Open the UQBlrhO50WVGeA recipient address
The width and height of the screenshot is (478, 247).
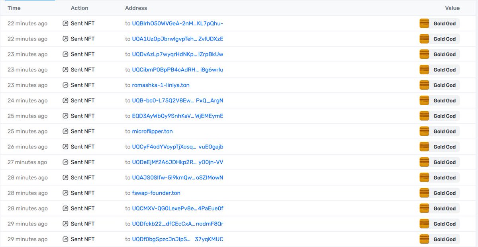[177, 23]
